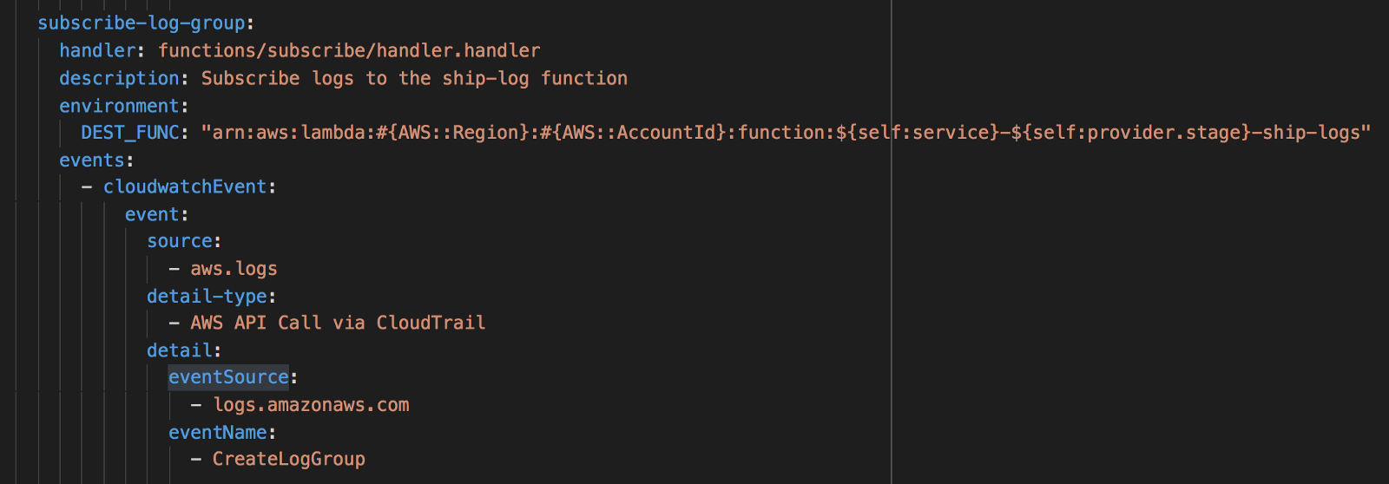Click the source key

180,242
